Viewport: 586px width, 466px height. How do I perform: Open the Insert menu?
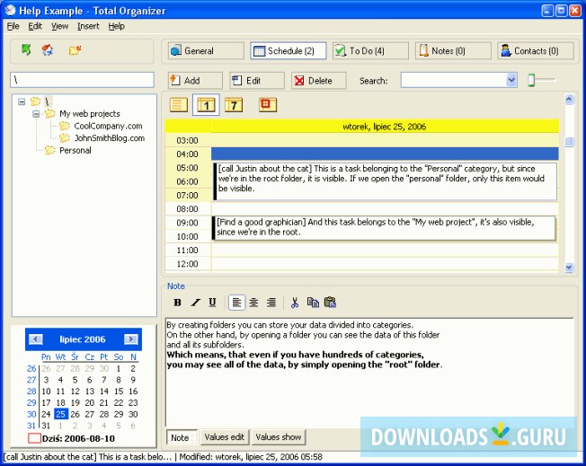pos(88,26)
